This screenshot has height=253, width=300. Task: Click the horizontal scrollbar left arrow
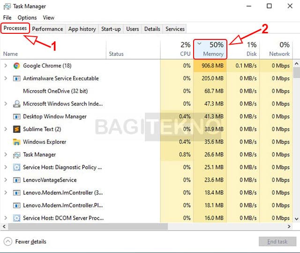pyautogui.click(x=4, y=227)
